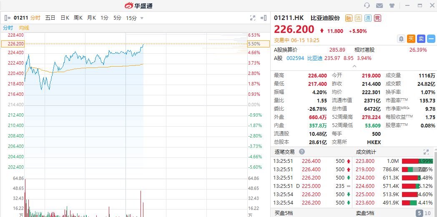437x217 pixels.
Task: Open the customer service headset icon
Action: (x=367, y=5)
